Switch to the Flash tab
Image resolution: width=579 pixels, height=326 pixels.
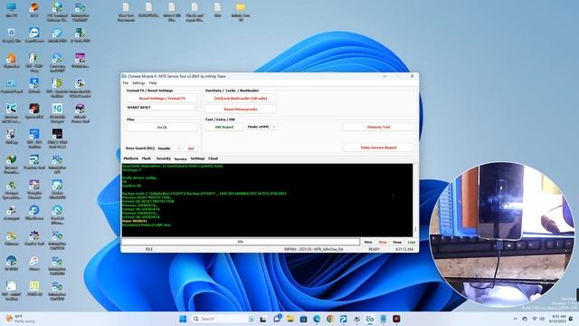click(x=147, y=158)
